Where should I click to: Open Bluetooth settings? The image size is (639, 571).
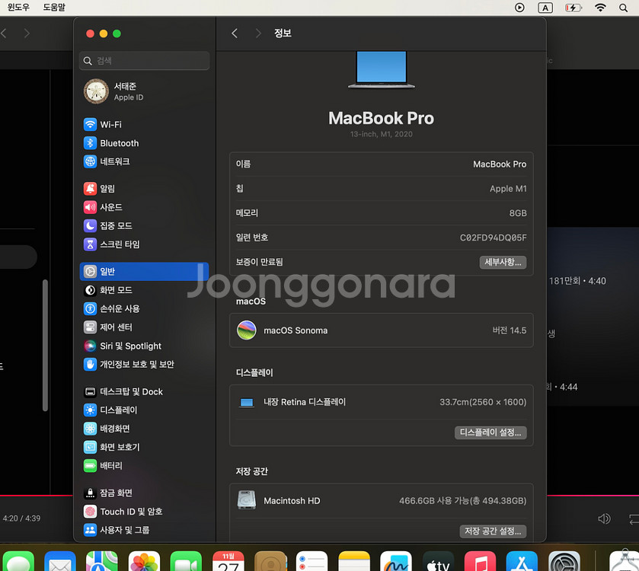click(x=144, y=143)
